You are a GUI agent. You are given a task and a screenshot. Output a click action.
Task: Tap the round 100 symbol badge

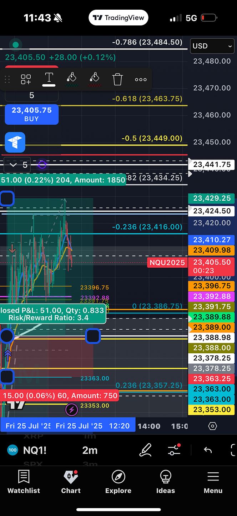coord(12,450)
